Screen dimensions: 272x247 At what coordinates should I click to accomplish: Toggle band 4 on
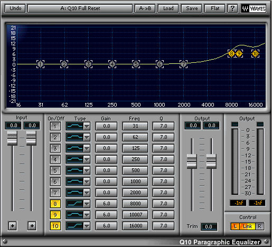pos(55,159)
